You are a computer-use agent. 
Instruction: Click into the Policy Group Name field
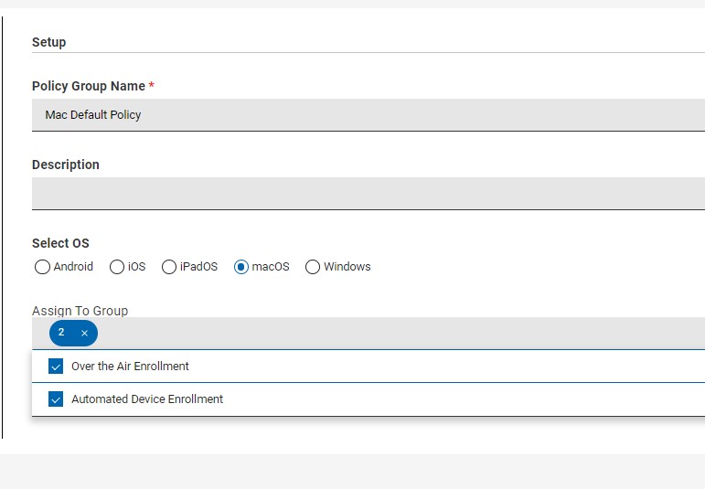tap(369, 115)
